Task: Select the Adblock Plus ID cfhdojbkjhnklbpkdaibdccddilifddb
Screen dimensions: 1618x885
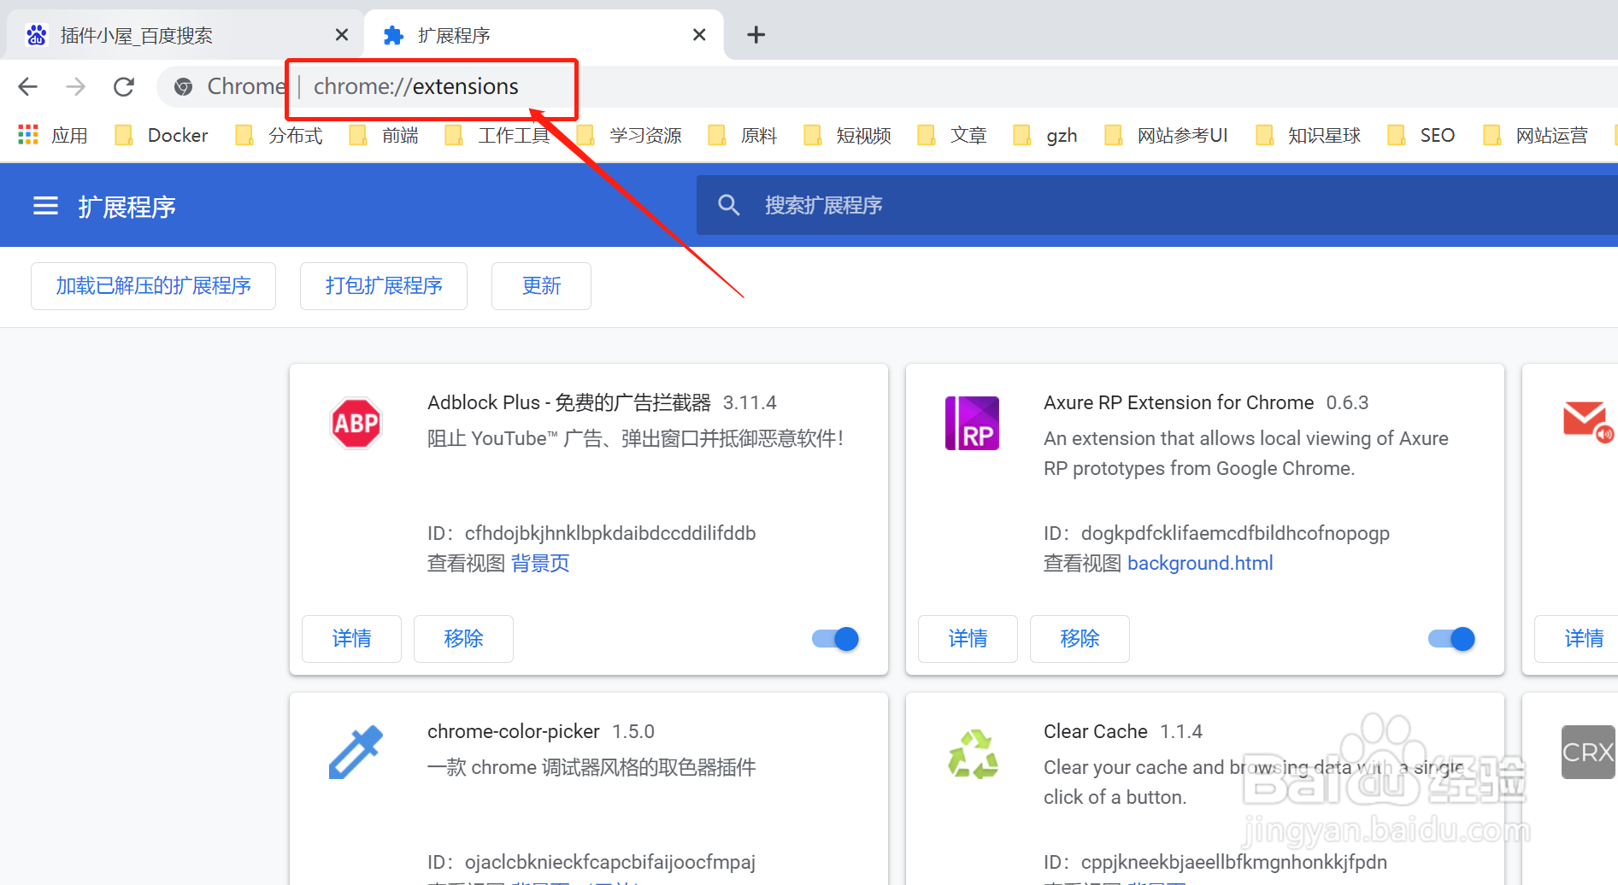Action: click(x=610, y=533)
